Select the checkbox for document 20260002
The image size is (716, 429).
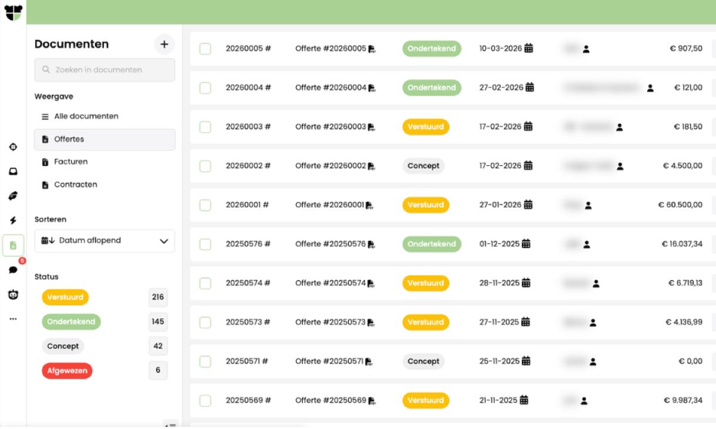pos(205,166)
